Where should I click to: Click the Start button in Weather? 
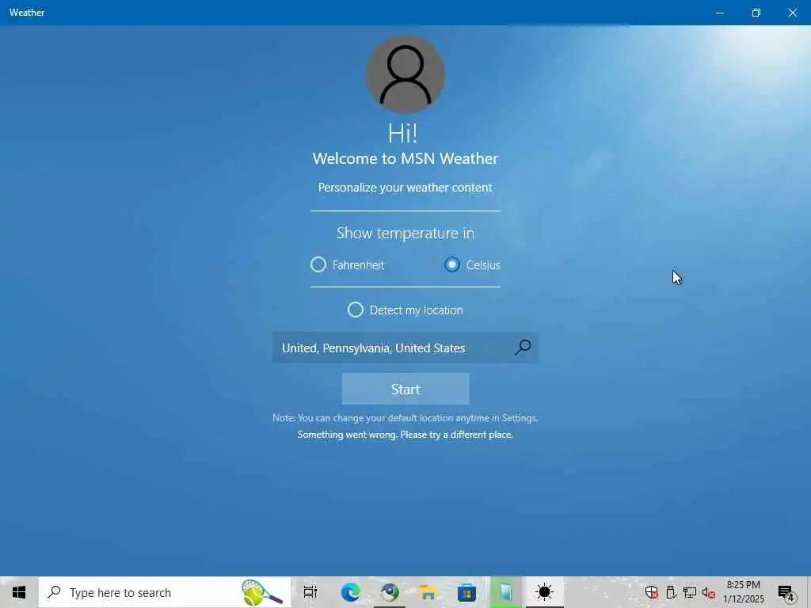coord(405,389)
